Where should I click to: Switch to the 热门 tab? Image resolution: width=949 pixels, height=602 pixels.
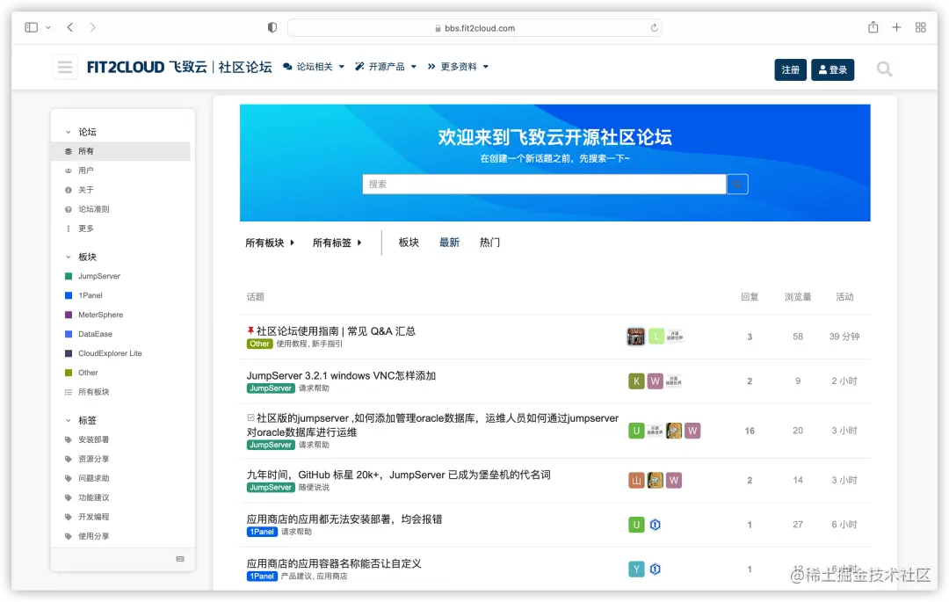click(489, 242)
